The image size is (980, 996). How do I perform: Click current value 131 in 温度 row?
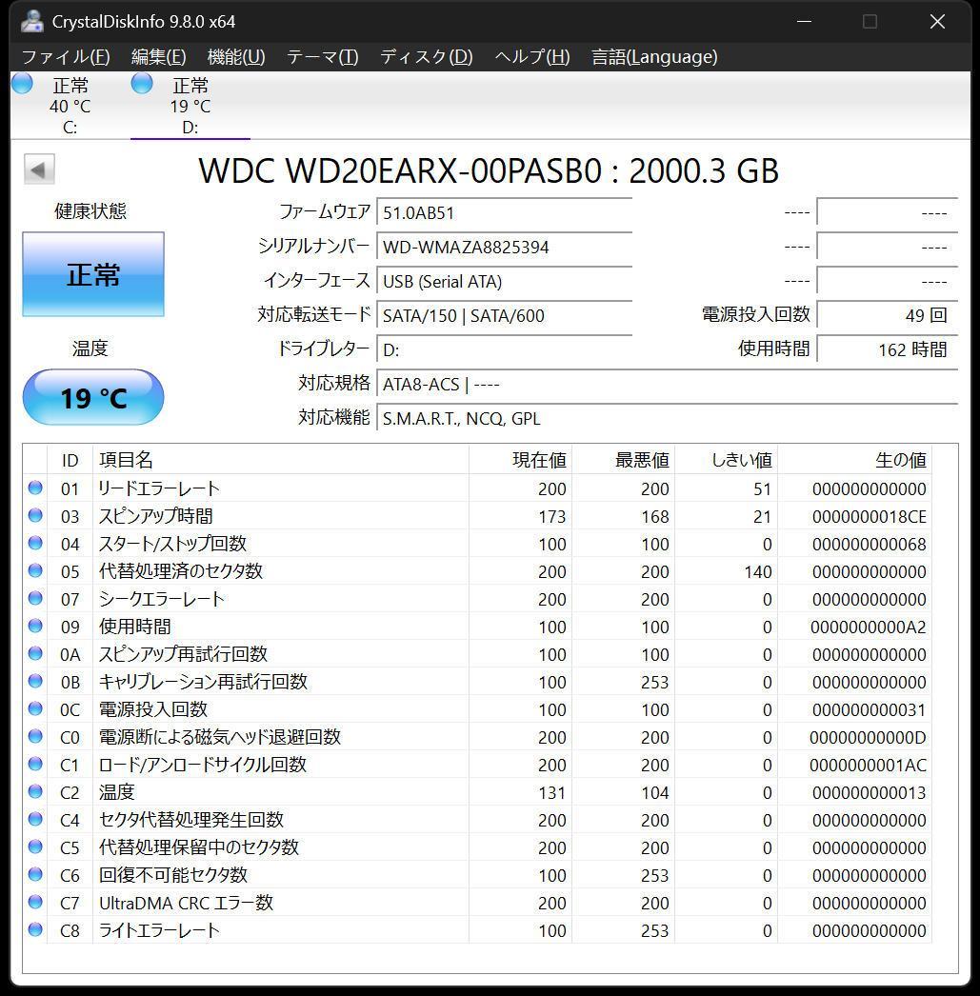tap(552, 793)
